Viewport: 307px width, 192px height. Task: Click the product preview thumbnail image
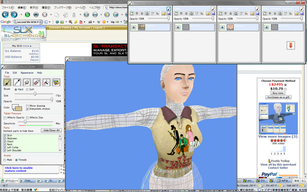point(278,118)
